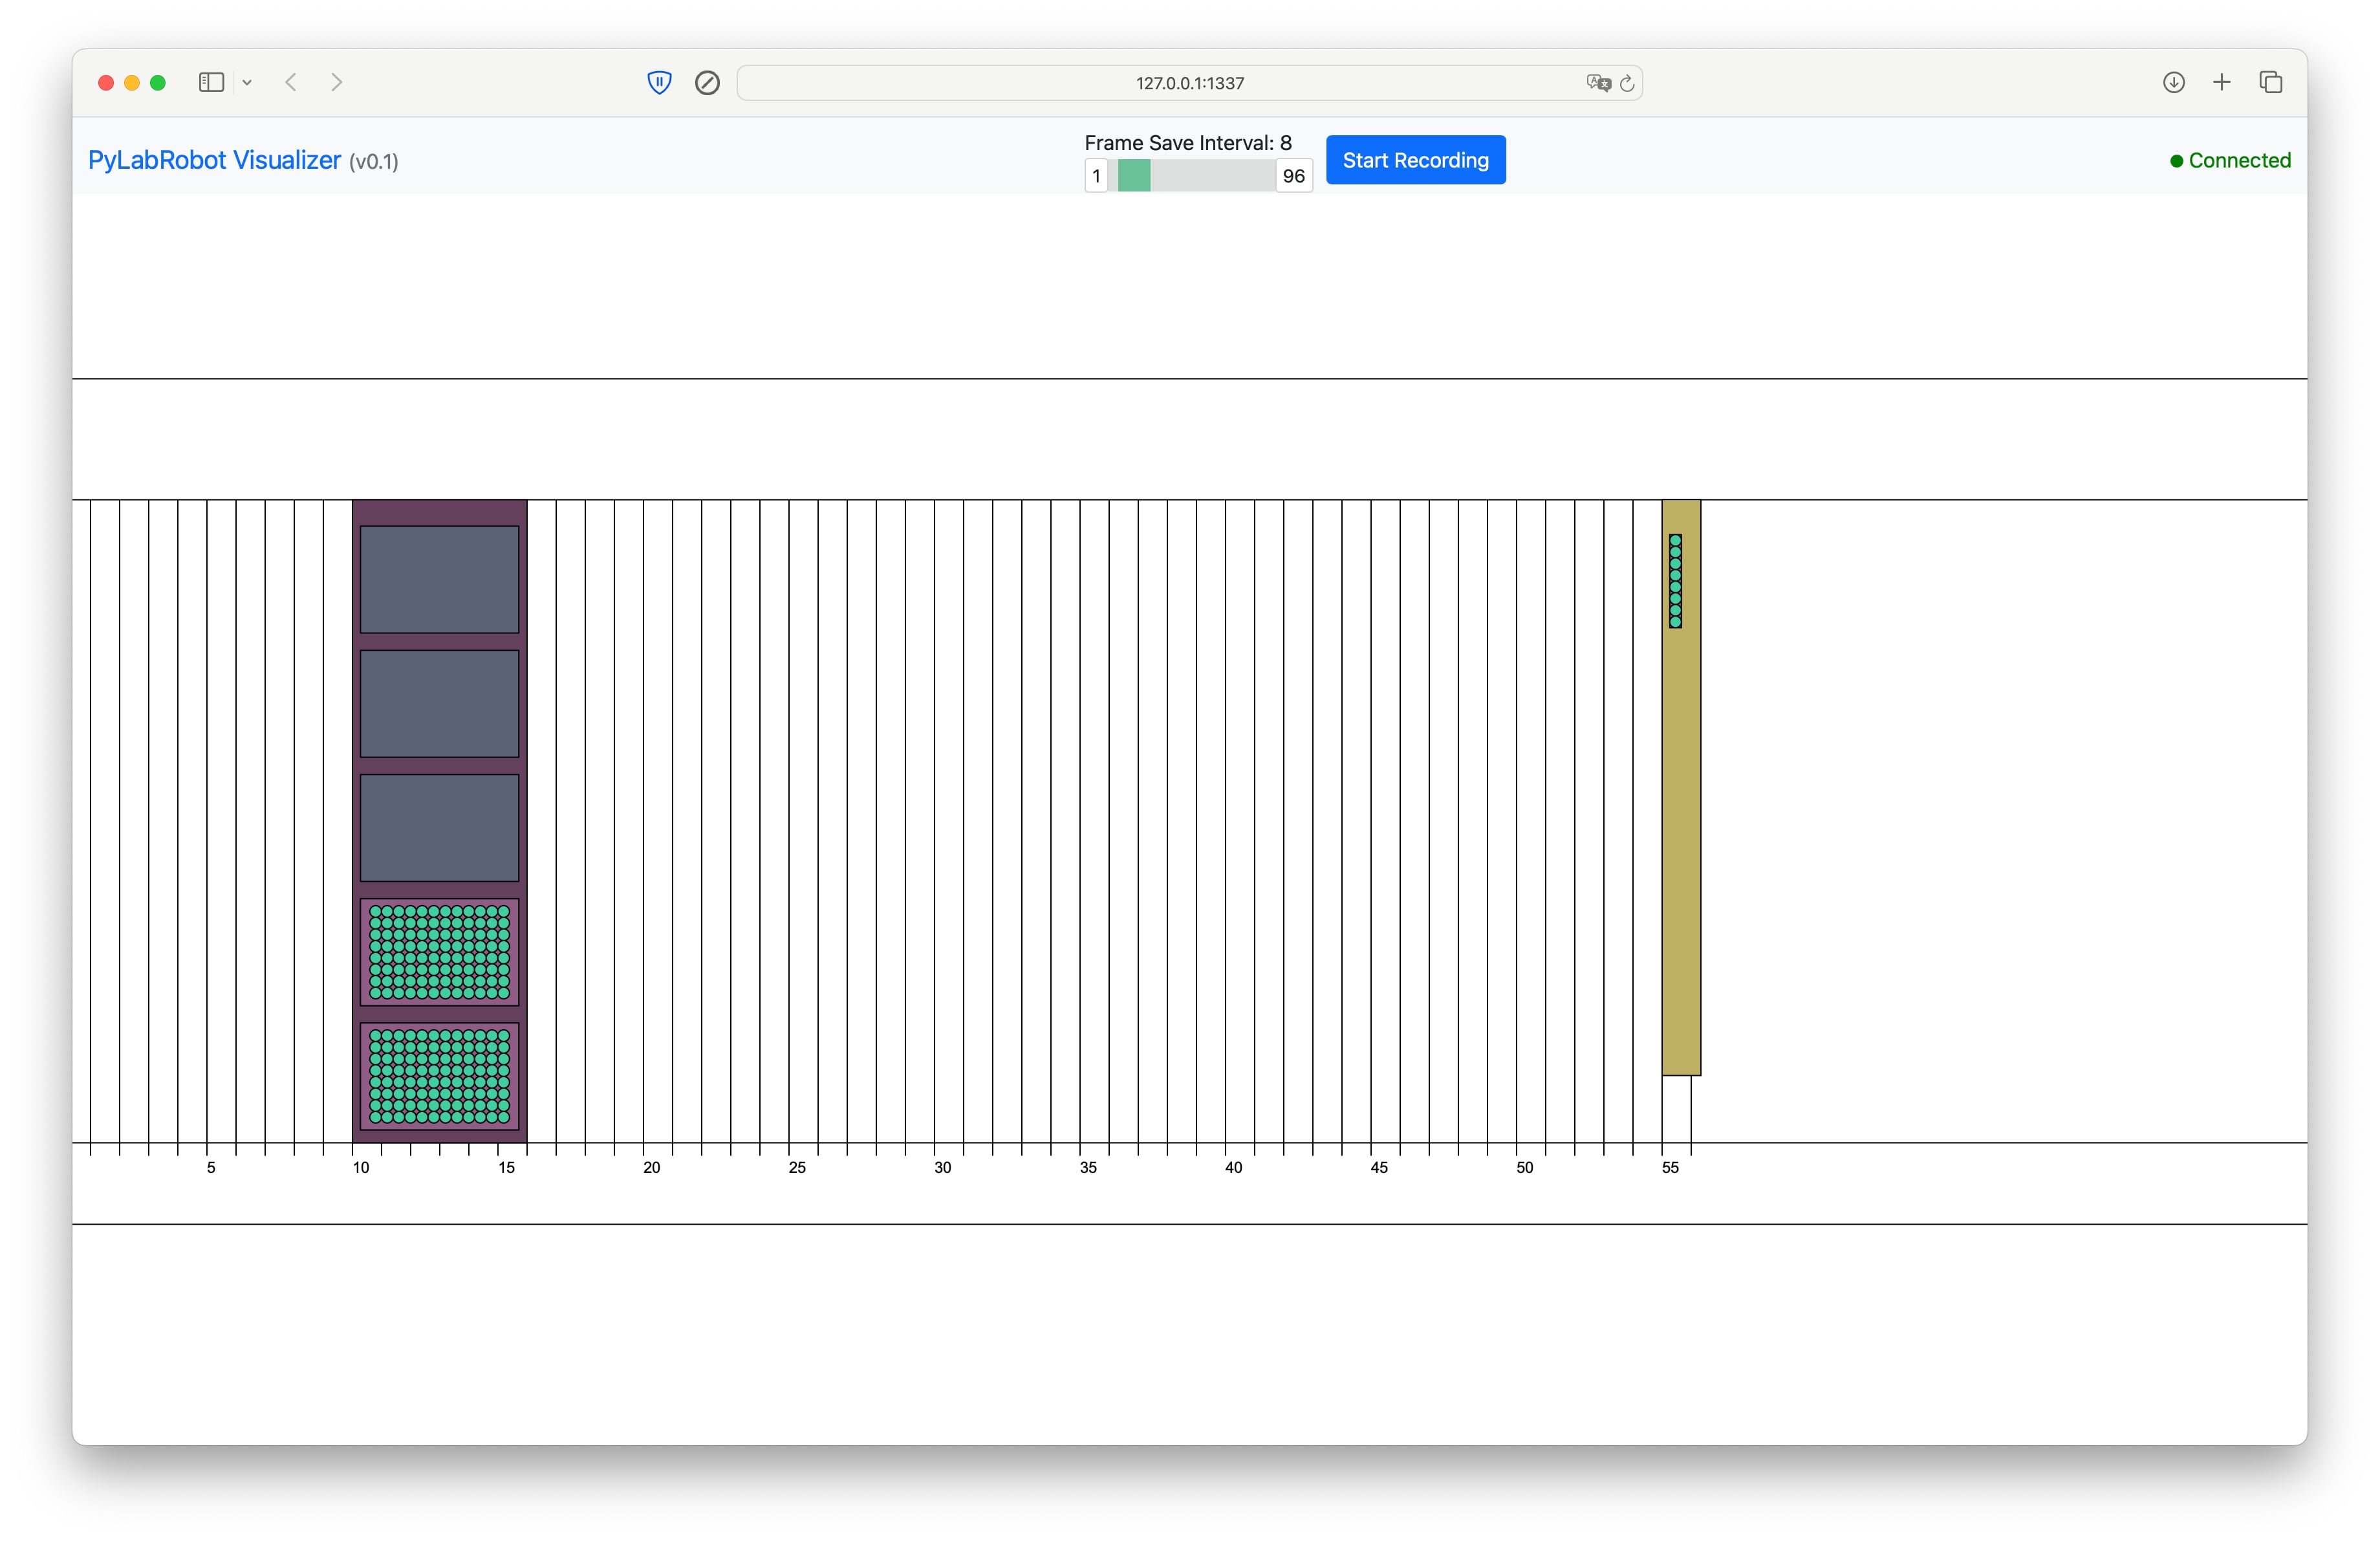Viewport: 2380px width, 1541px height.
Task: Click the translate page icon
Action: (1597, 83)
